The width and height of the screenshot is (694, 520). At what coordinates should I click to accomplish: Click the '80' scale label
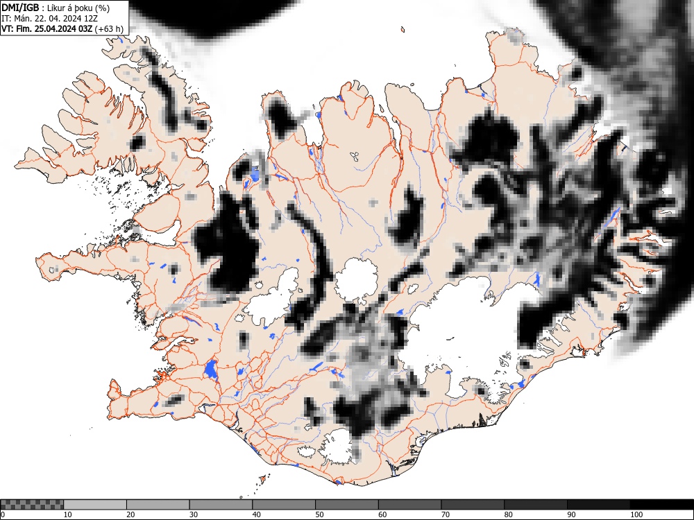tap(508, 514)
